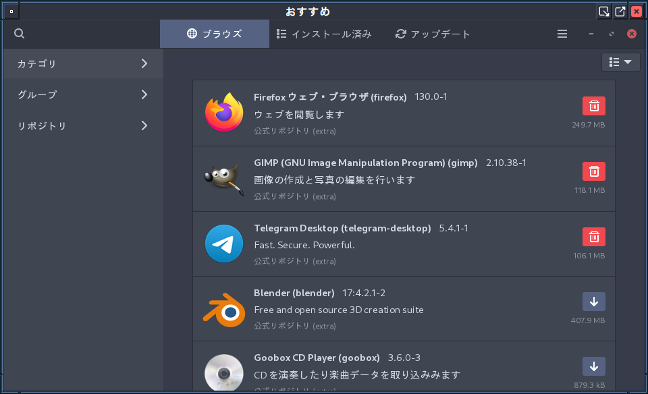The width and height of the screenshot is (648, 394).
Task: Click the ウェブを閲覧します description
Action: click(x=299, y=115)
